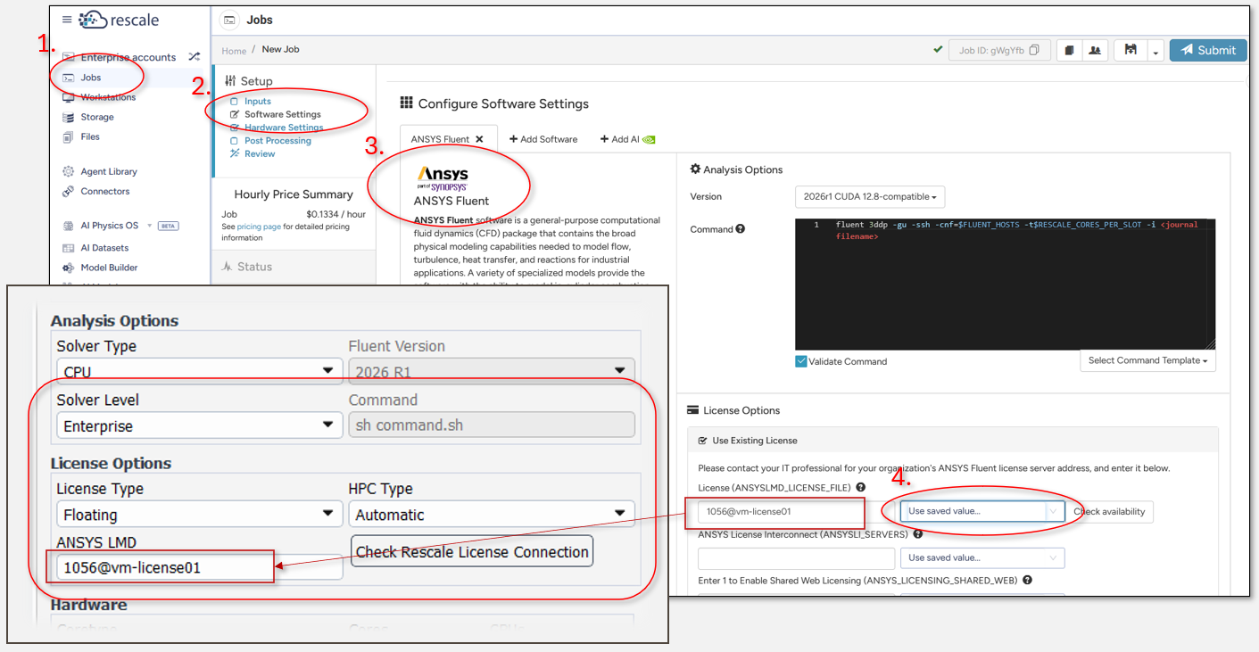Go to the Post Processing setup step
This screenshot has width=1259, height=652.
coord(277,141)
